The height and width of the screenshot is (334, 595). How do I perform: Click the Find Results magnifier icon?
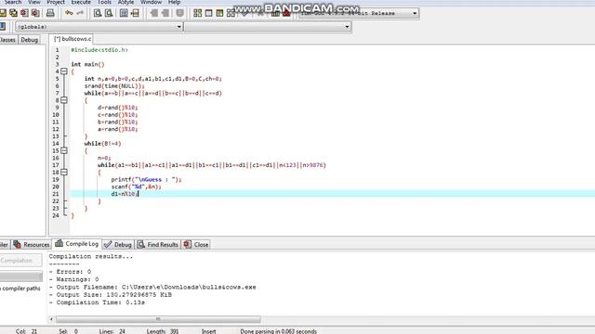[141, 244]
